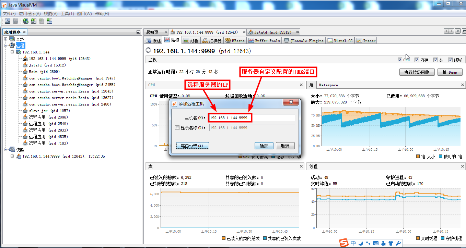466x248 pixels.
Task: Switch to the Visual GC subtab
Action: pyautogui.click(x=340, y=40)
